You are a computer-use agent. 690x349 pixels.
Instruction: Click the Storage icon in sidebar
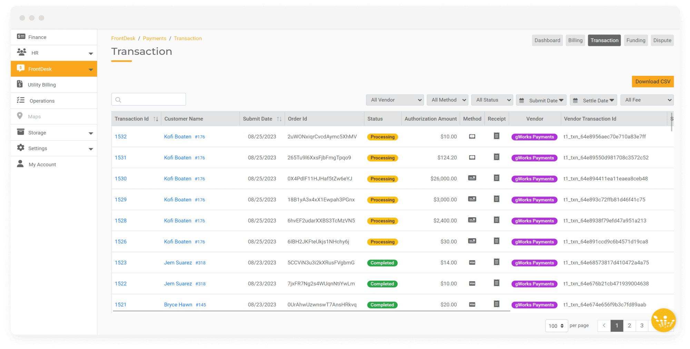pyautogui.click(x=21, y=132)
